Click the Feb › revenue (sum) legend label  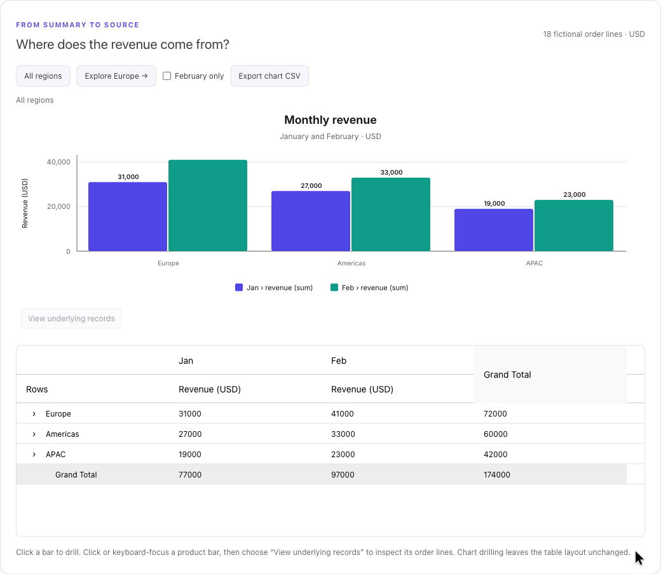point(375,288)
